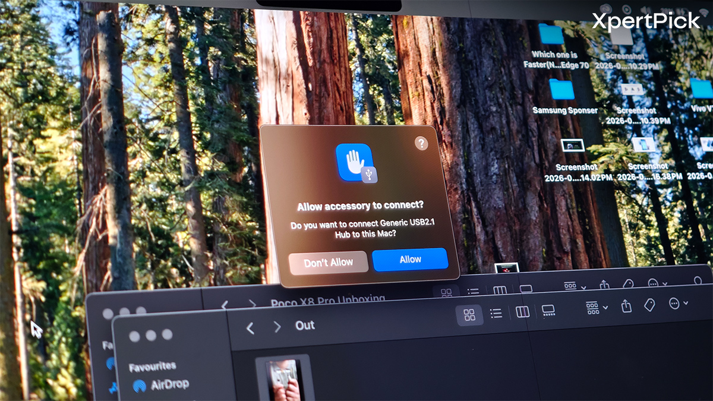Go forward in the Out Finder window
Image resolution: width=713 pixels, height=401 pixels.
[277, 327]
